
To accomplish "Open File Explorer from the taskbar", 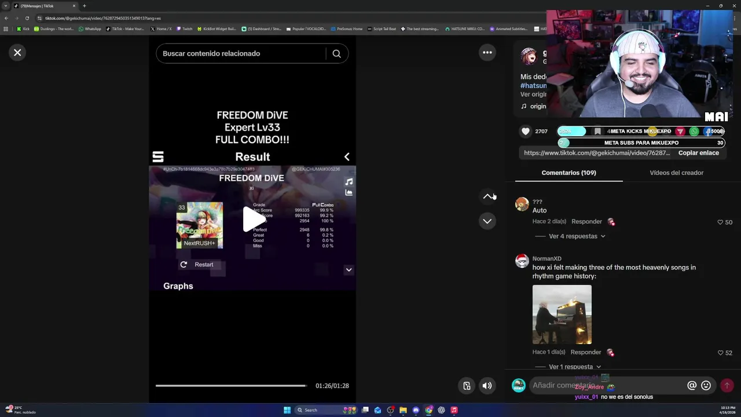I will (403, 410).
